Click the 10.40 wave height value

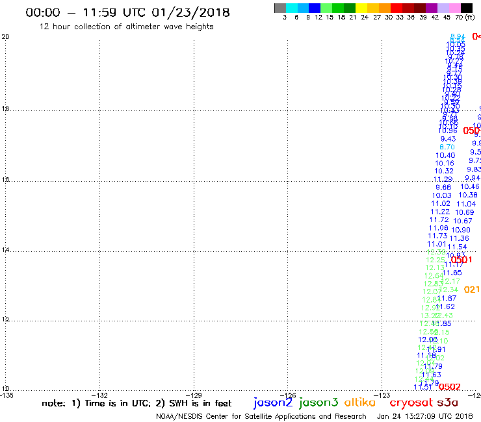(x=445, y=155)
